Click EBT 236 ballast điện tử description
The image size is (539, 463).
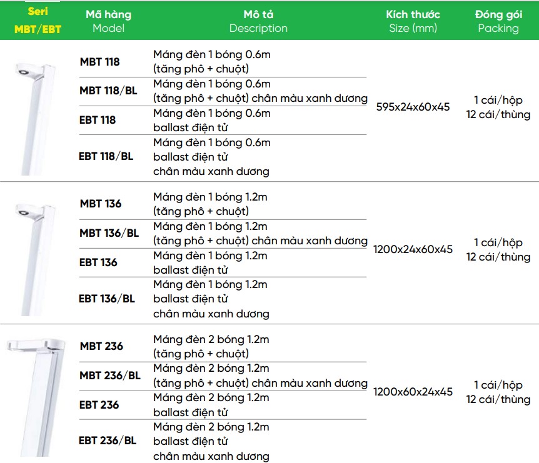tap(211, 405)
